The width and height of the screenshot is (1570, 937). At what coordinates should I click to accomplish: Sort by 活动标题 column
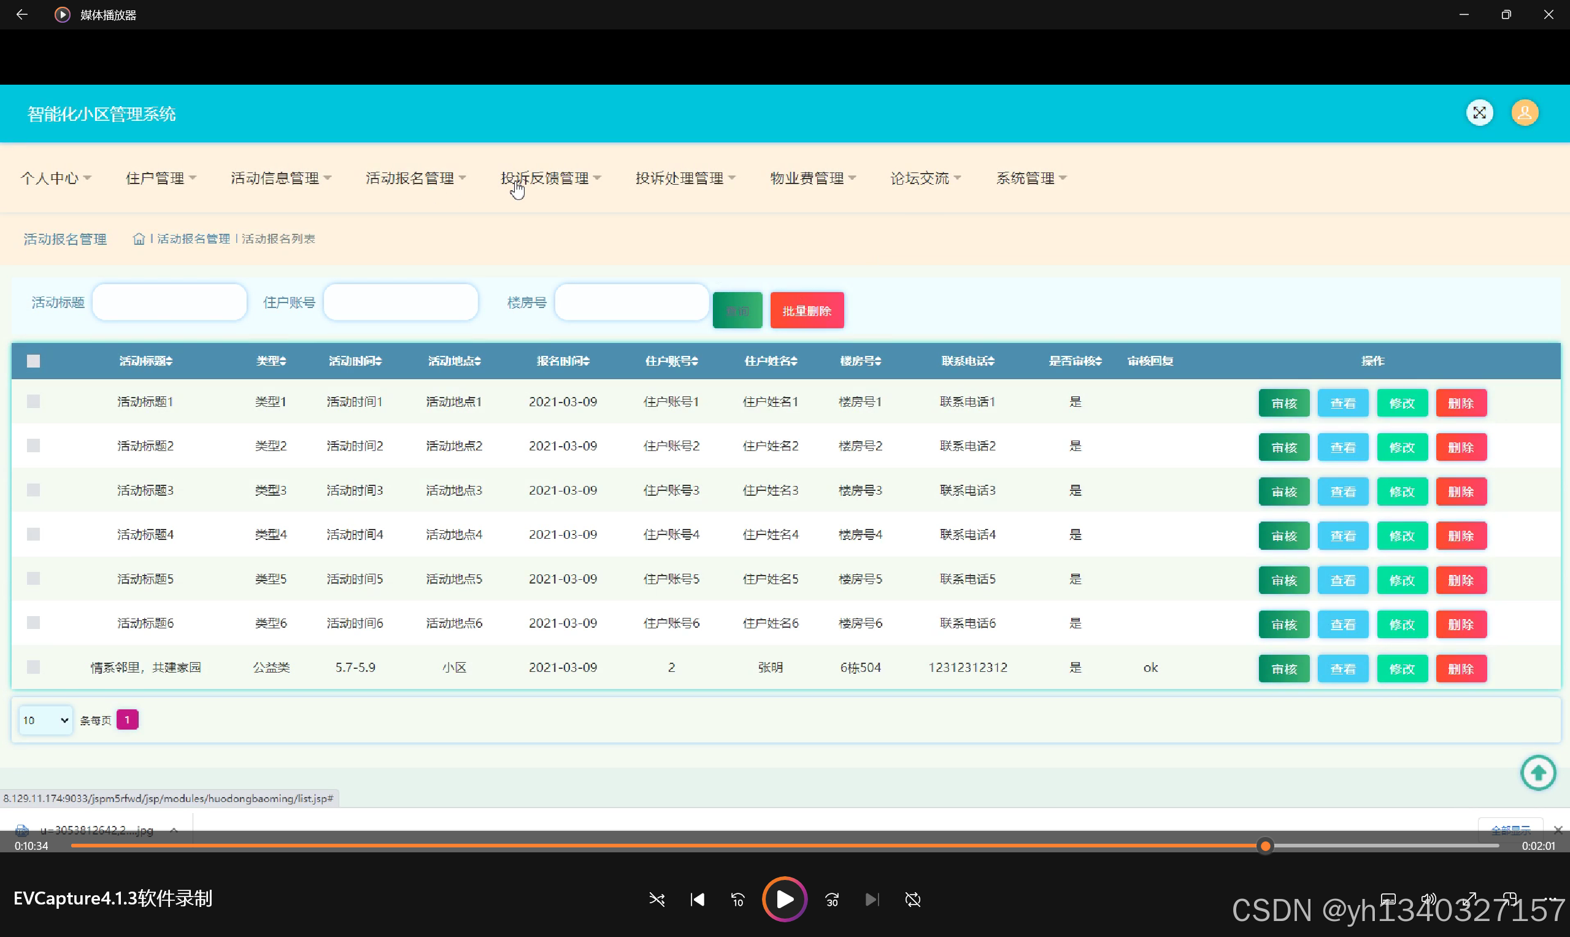pos(146,361)
